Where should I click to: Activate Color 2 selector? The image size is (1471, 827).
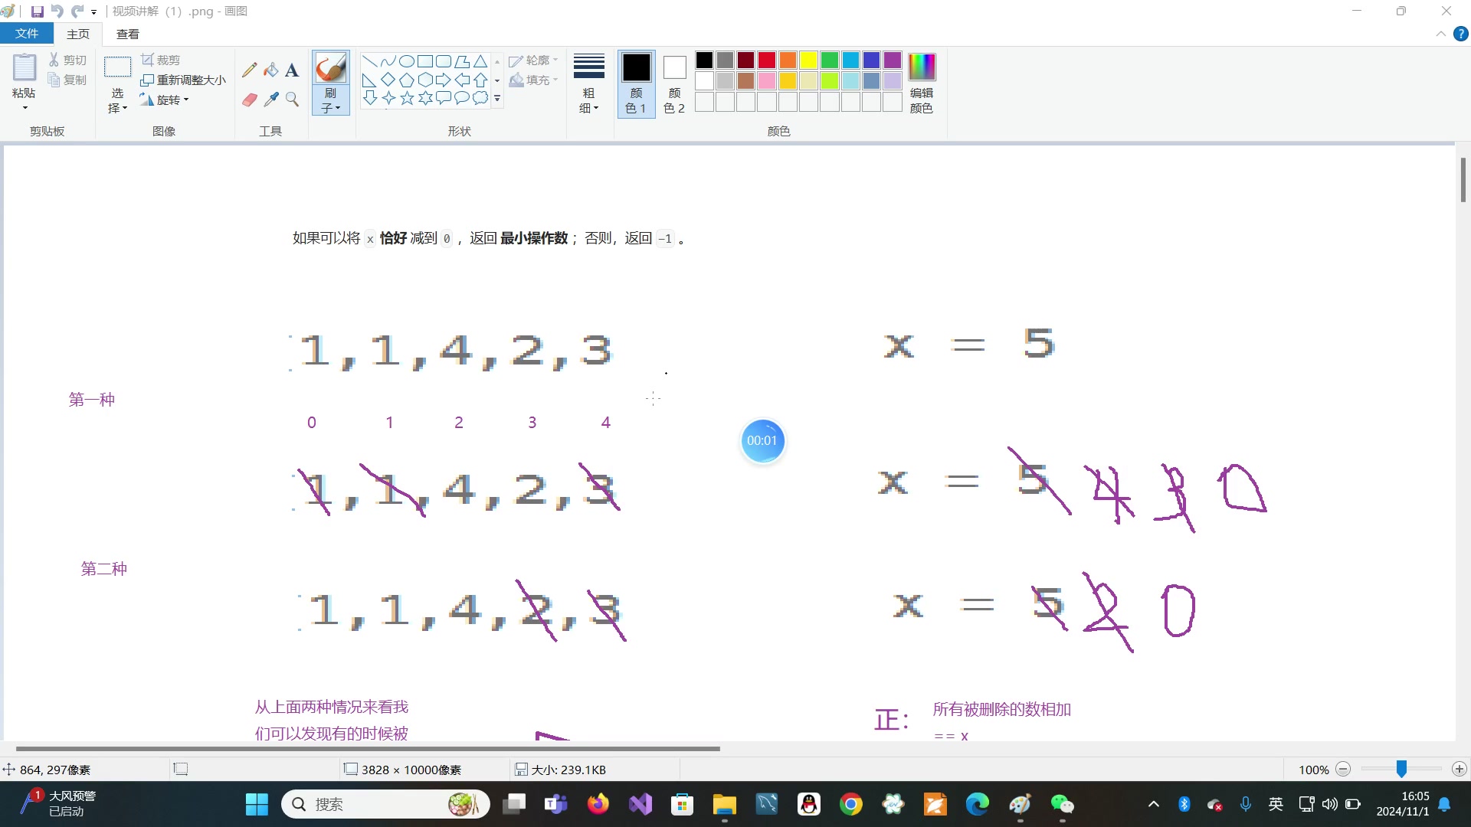[x=674, y=83]
